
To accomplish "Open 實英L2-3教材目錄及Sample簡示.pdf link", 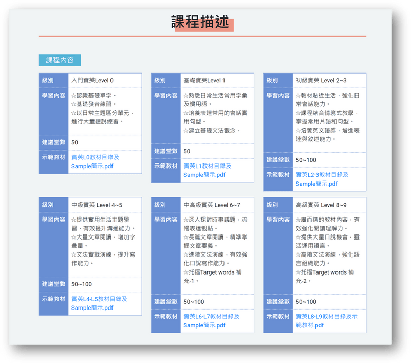I will coord(322,179).
